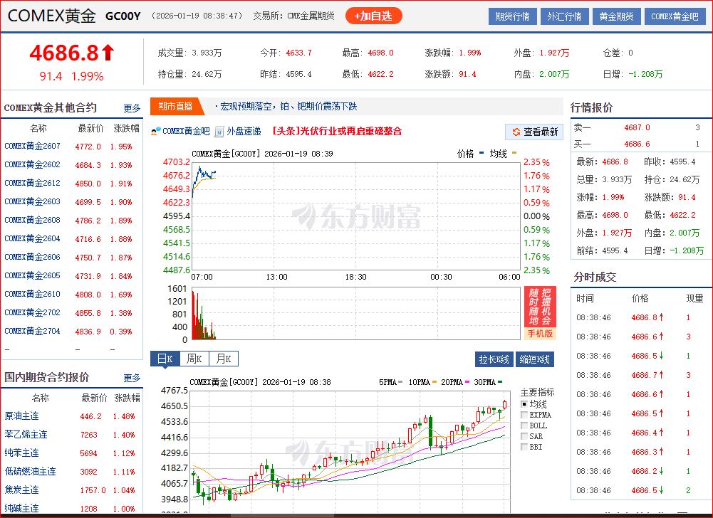Open the 焦炭主连 quote
713x518 pixels.
click(22, 490)
